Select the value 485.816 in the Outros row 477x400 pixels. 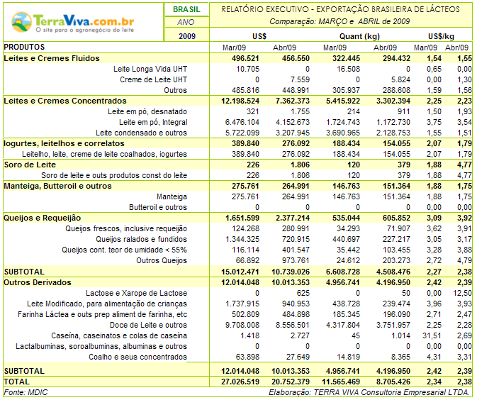coord(245,90)
